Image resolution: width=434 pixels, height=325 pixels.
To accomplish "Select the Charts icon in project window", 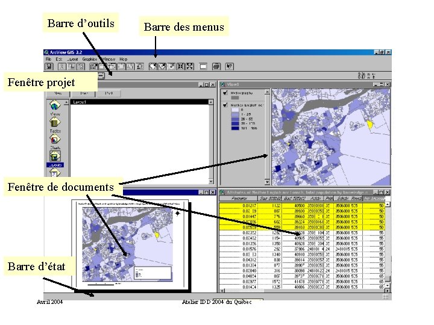I will pos(55,139).
